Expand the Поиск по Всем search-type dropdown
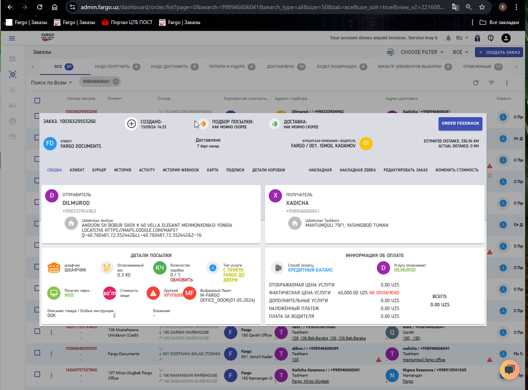 tap(51, 83)
